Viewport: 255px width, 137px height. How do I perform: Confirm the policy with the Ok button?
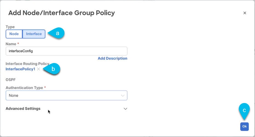(x=244, y=126)
